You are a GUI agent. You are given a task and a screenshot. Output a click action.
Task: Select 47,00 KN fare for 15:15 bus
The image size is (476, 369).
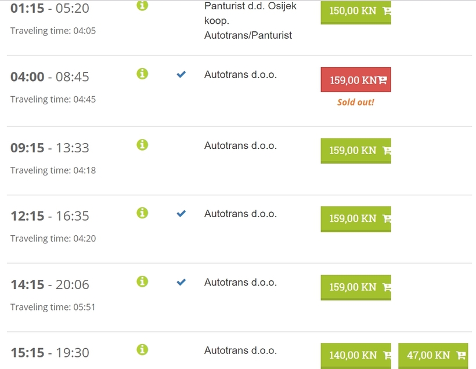tap(433, 356)
